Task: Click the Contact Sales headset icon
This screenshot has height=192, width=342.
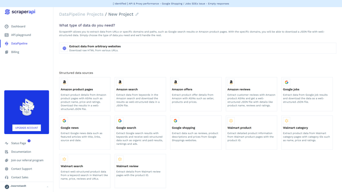Action: click(x=7, y=177)
